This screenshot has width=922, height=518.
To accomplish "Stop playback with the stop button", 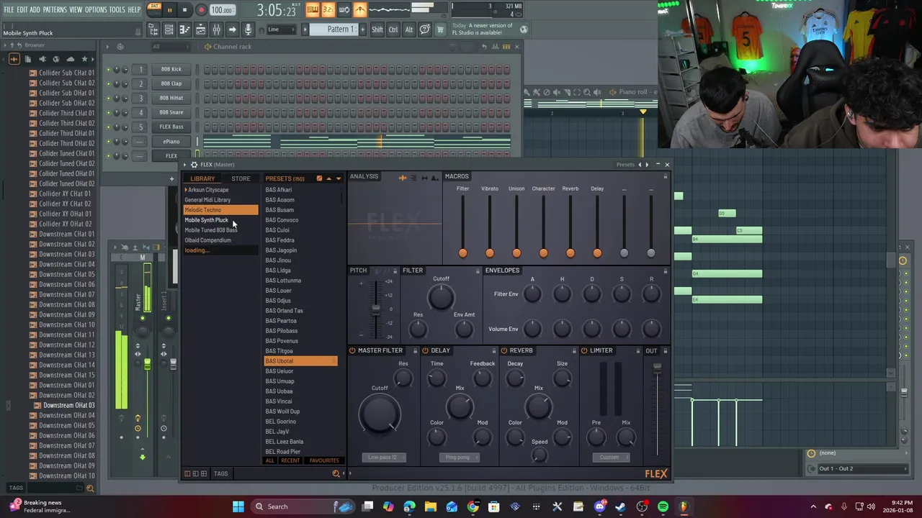I will coord(184,10).
